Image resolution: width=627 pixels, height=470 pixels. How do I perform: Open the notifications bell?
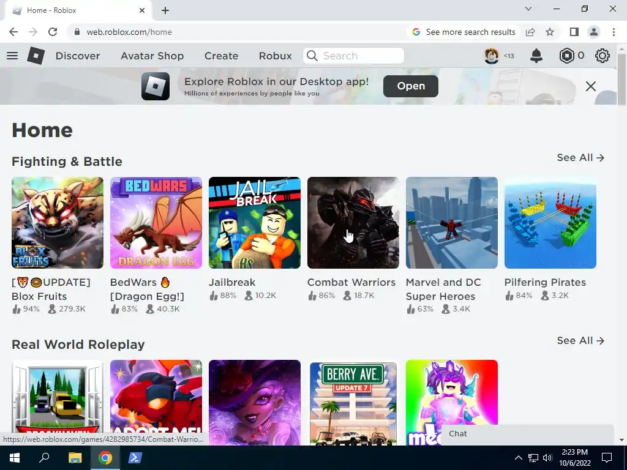tap(536, 56)
